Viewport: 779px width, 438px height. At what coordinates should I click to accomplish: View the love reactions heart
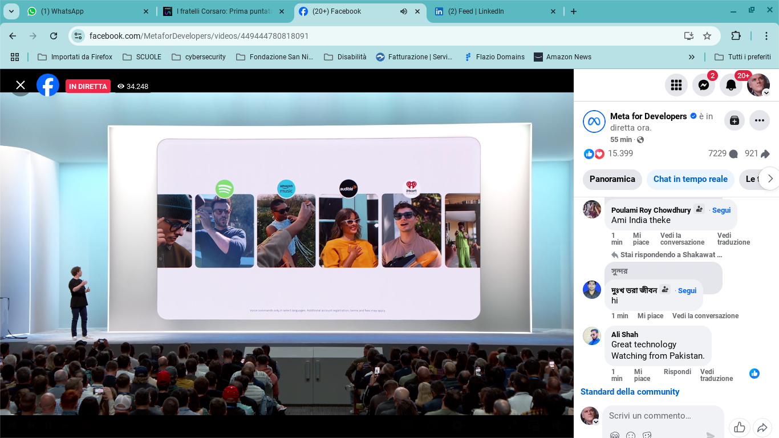point(599,154)
